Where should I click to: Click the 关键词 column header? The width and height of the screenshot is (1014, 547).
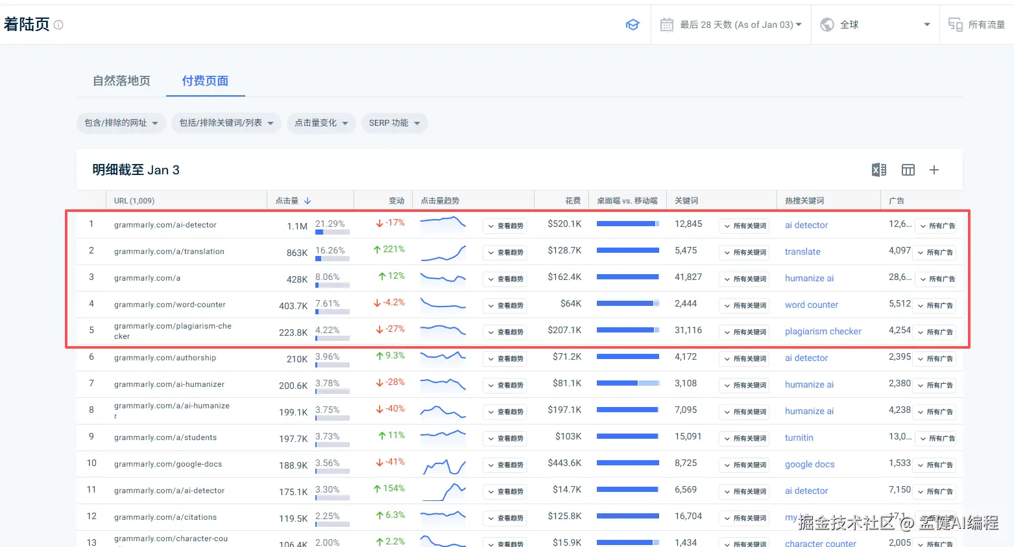[x=686, y=201]
